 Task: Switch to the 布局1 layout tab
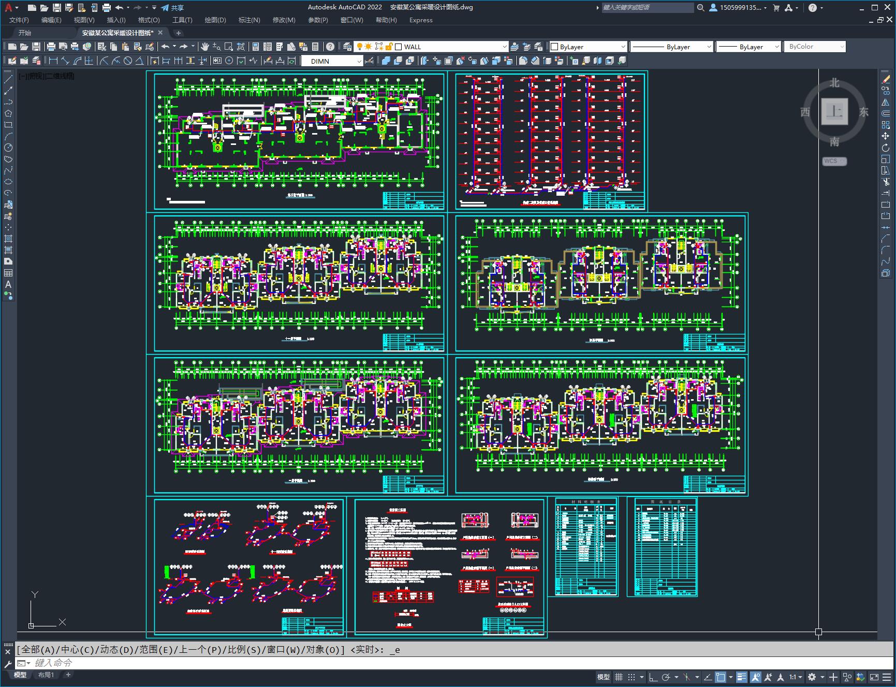click(46, 675)
